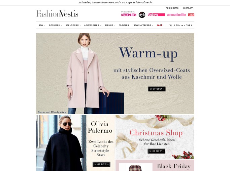Click SHOP NOW on Warm-up banner
Image resolution: width=230 pixels, height=171 pixels.
[x=157, y=89]
